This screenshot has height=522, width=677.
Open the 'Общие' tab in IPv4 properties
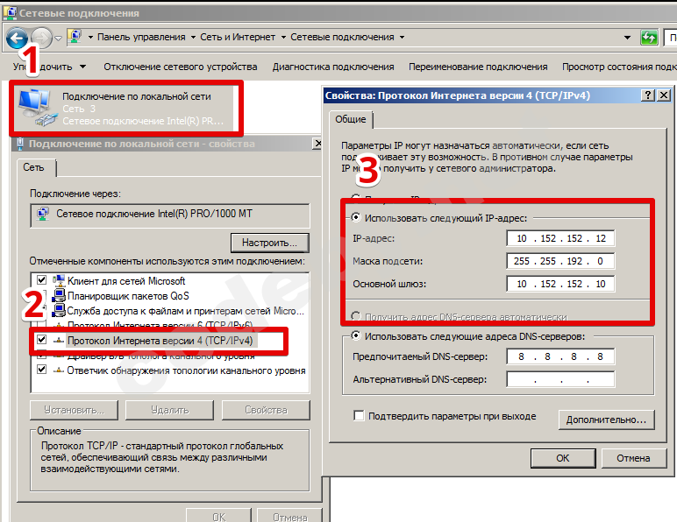coord(351,119)
